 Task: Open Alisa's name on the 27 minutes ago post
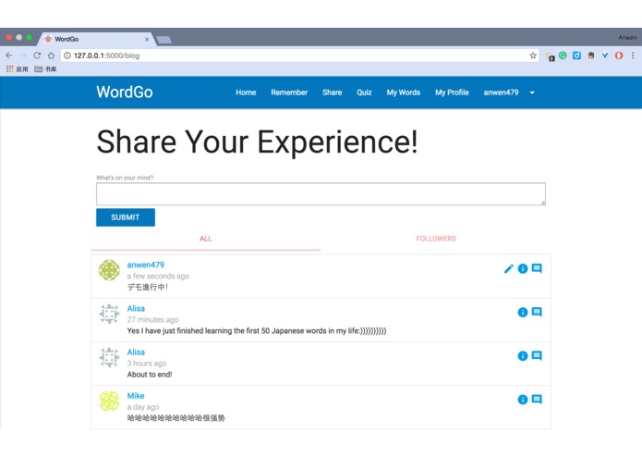pyautogui.click(x=136, y=309)
